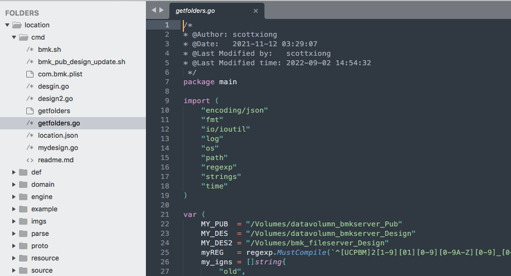Screen dimensions: 511x276
Task: Click the "encoding/json" import string
Action: coord(235,110)
